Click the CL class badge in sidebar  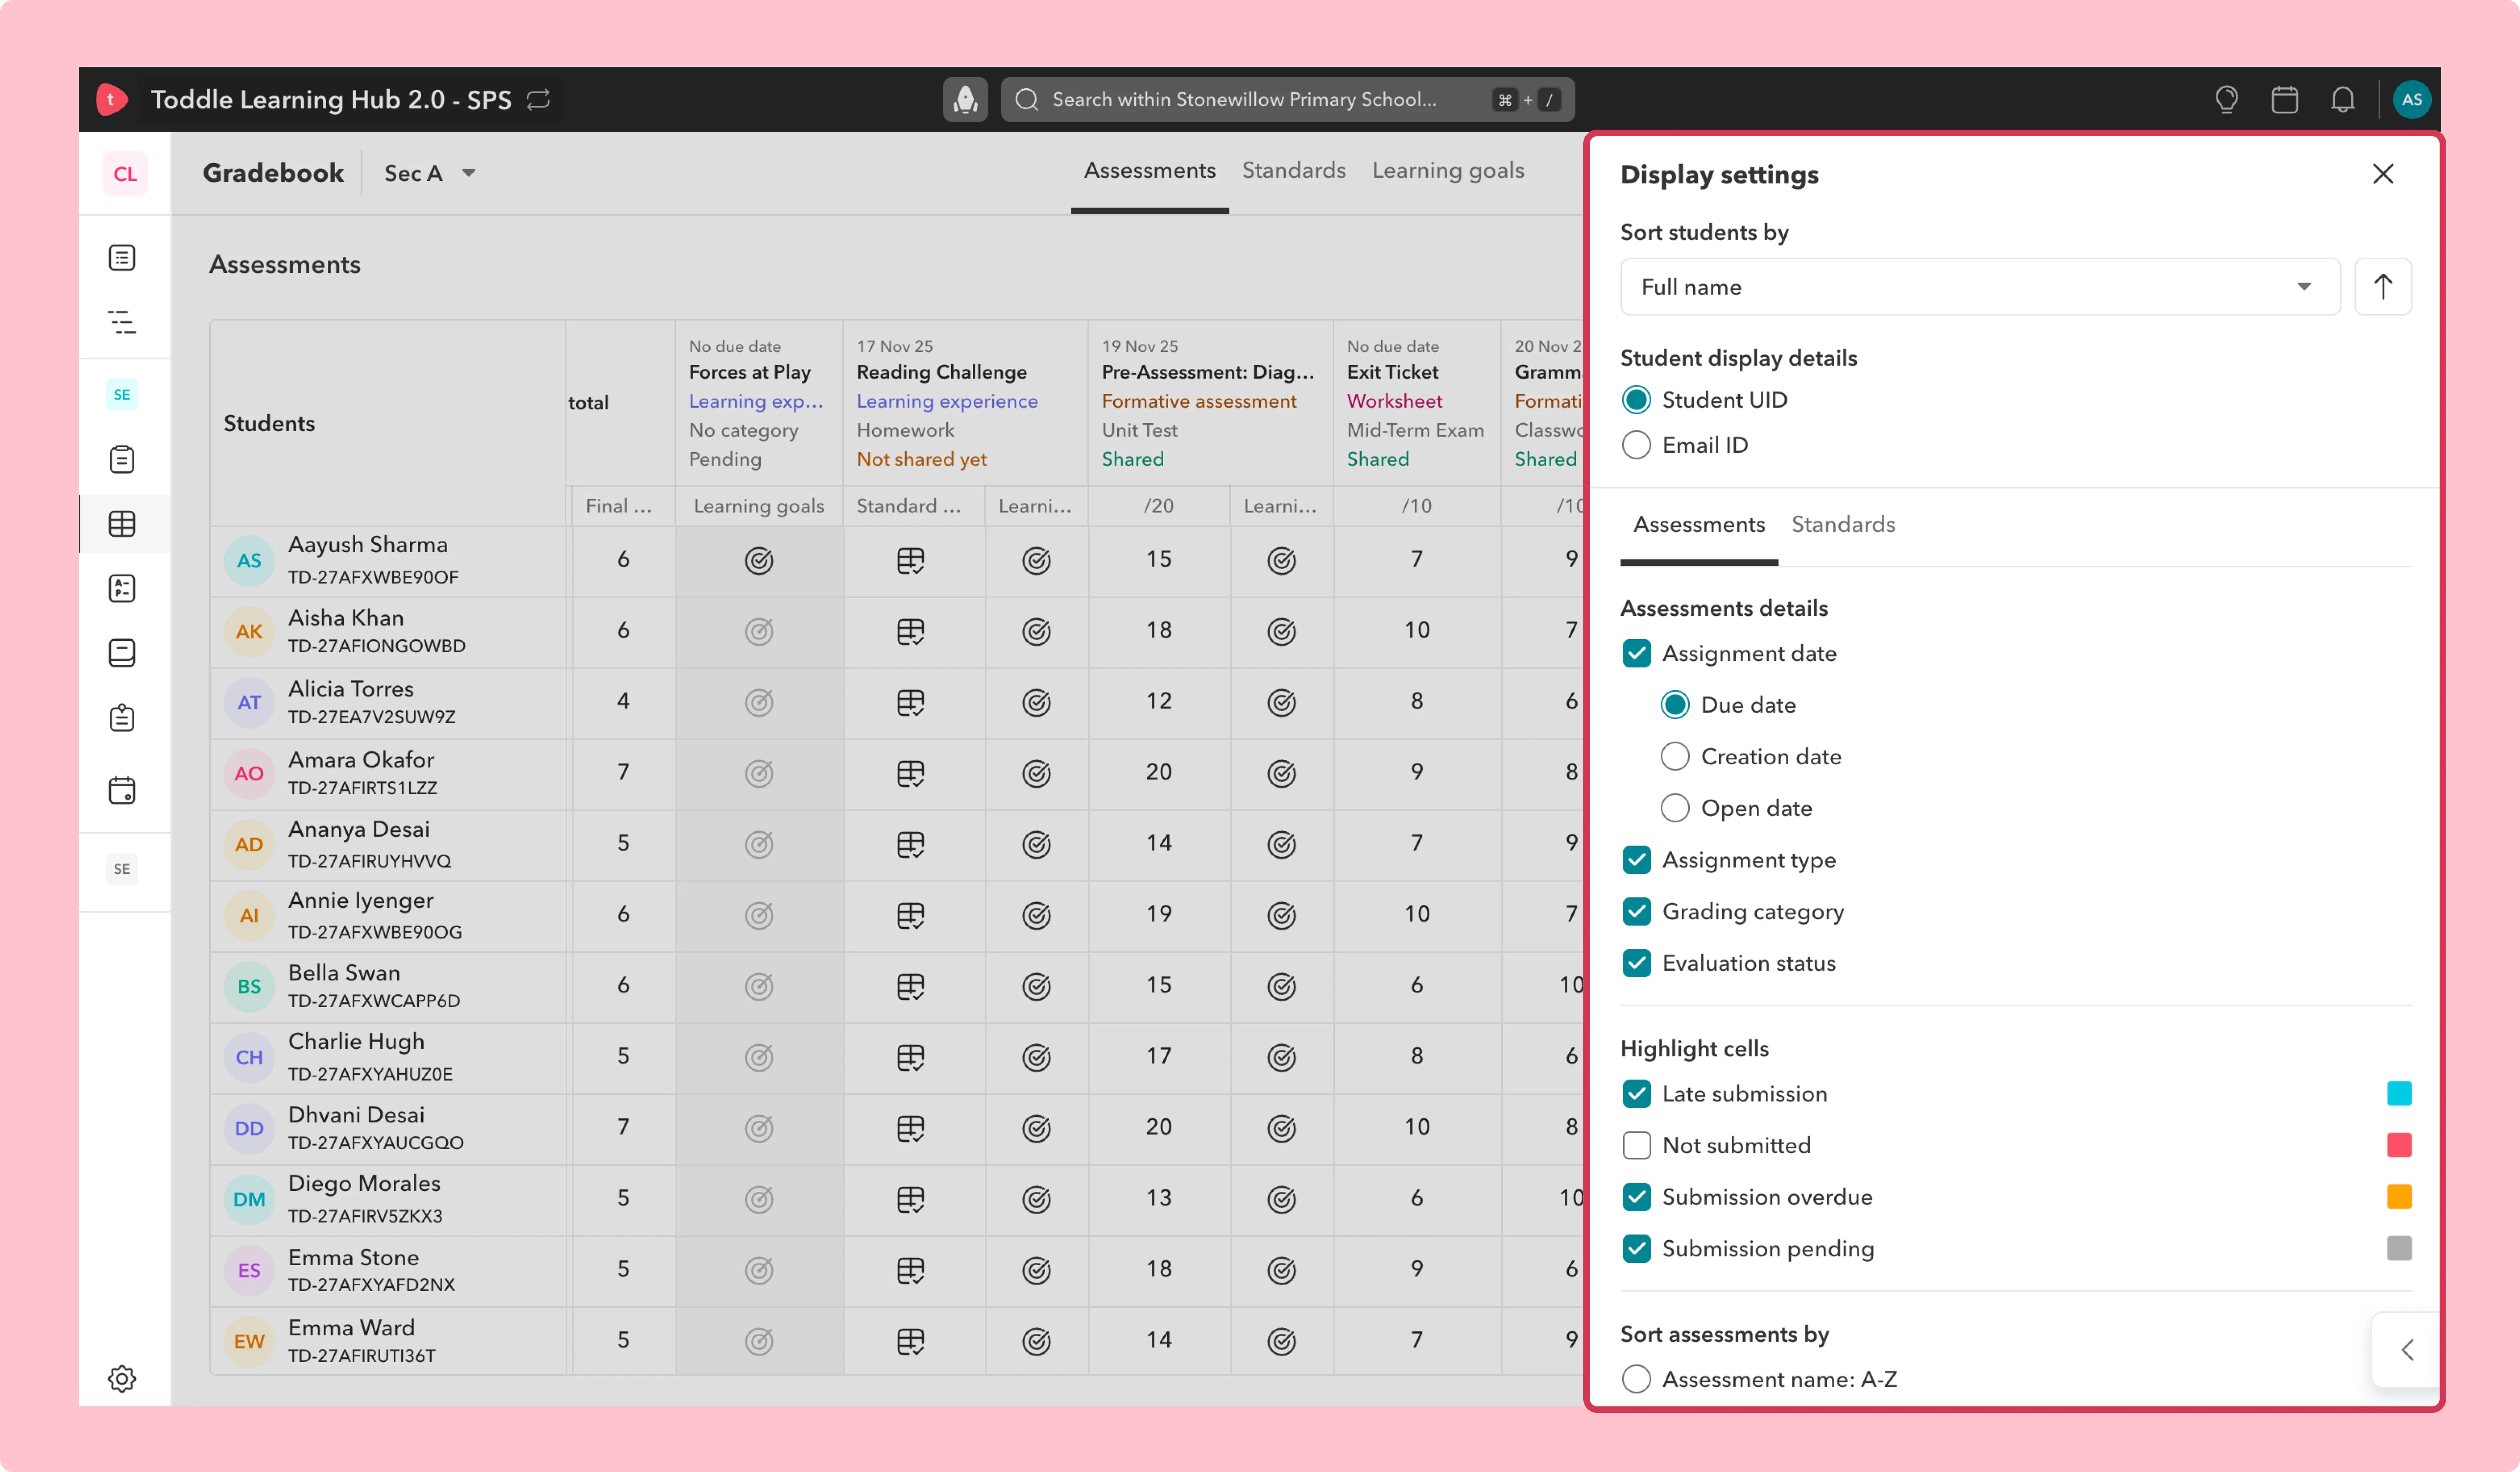(125, 174)
